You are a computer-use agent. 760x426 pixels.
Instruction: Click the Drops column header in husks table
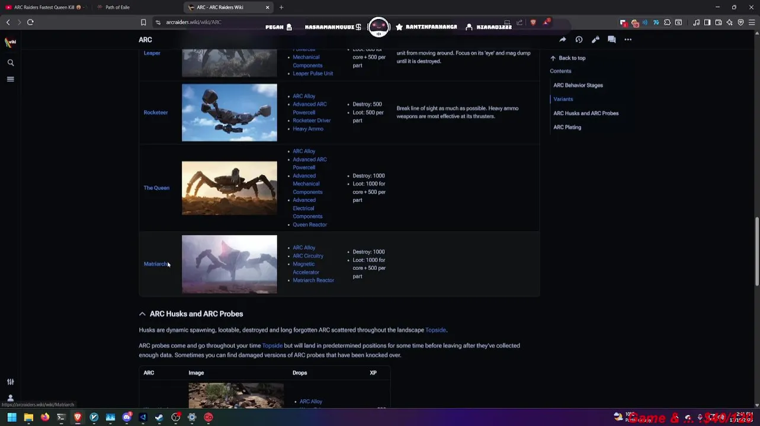pyautogui.click(x=300, y=373)
